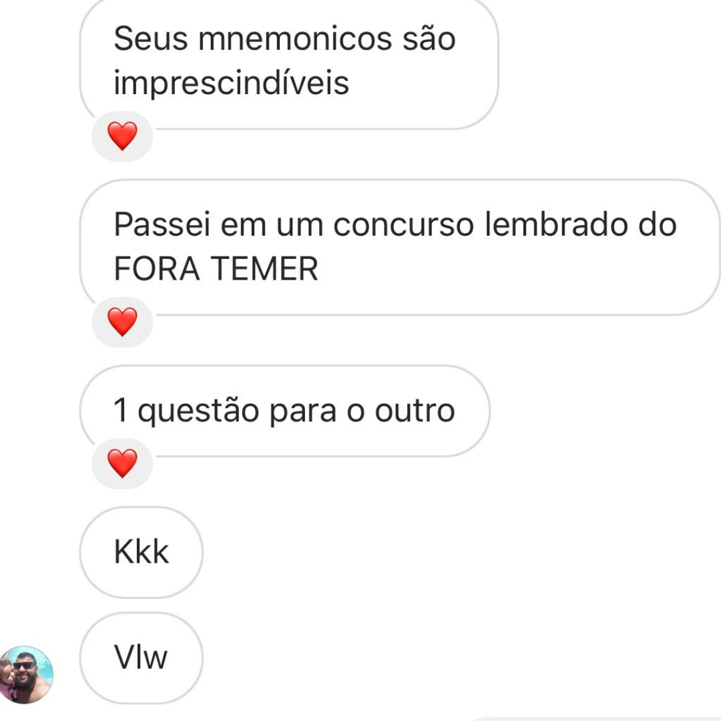Tap the word "Seus" in the first message
Image resolution: width=721 pixels, height=721 pixels.
(151, 39)
